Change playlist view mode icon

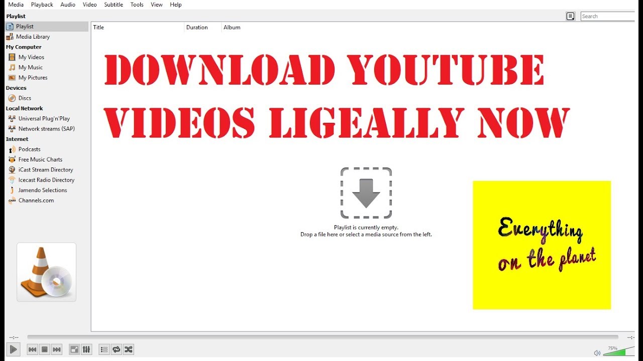click(x=571, y=16)
